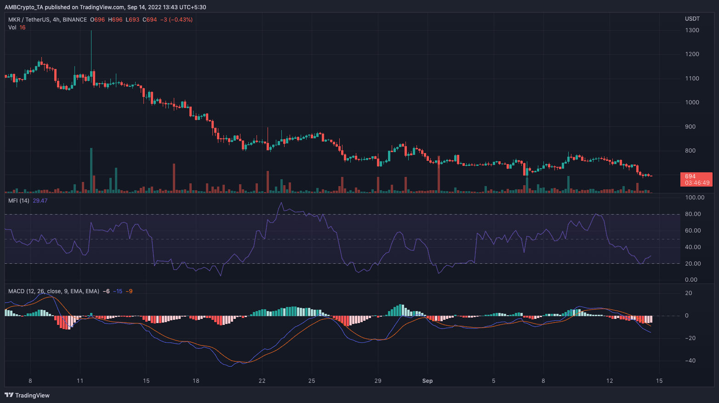This screenshot has width=719, height=403.
Task: Click the USDT currency label
Action: pyautogui.click(x=692, y=19)
